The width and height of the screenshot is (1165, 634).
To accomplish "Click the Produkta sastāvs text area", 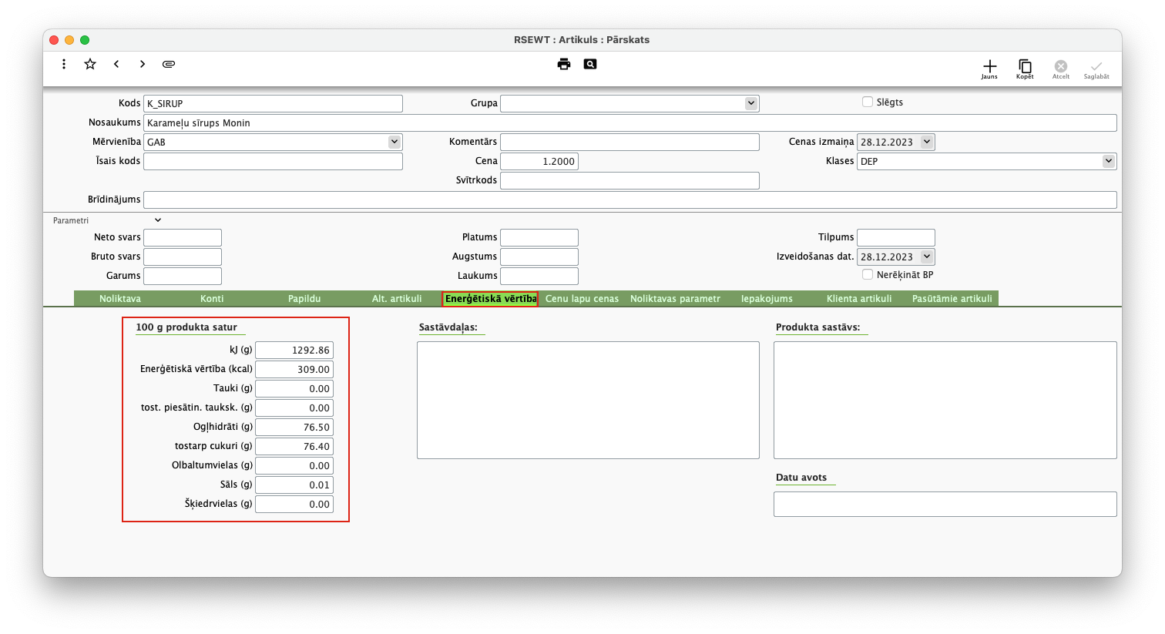I will pyautogui.click(x=945, y=400).
